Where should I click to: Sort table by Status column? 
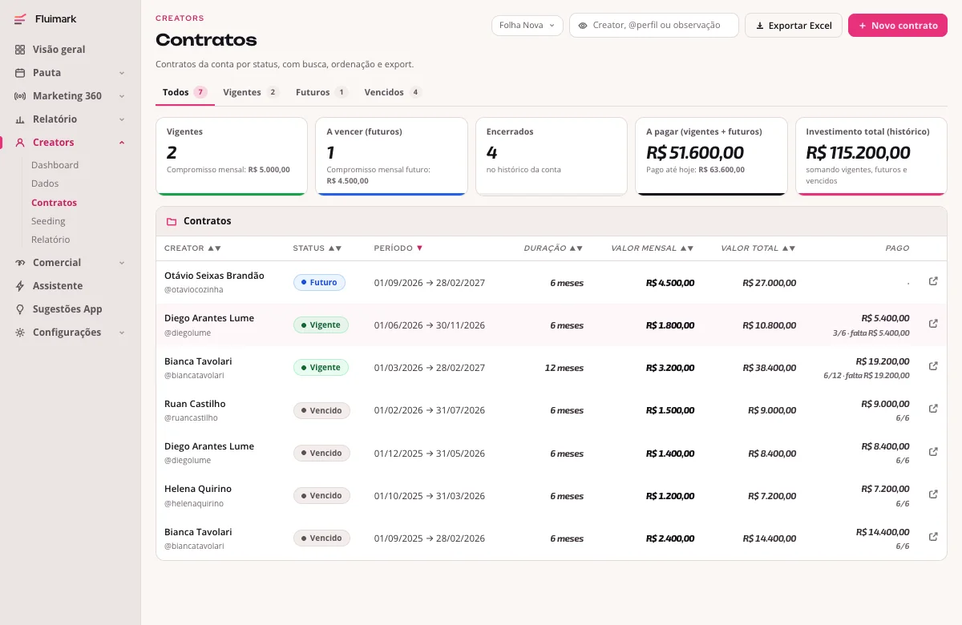317,248
